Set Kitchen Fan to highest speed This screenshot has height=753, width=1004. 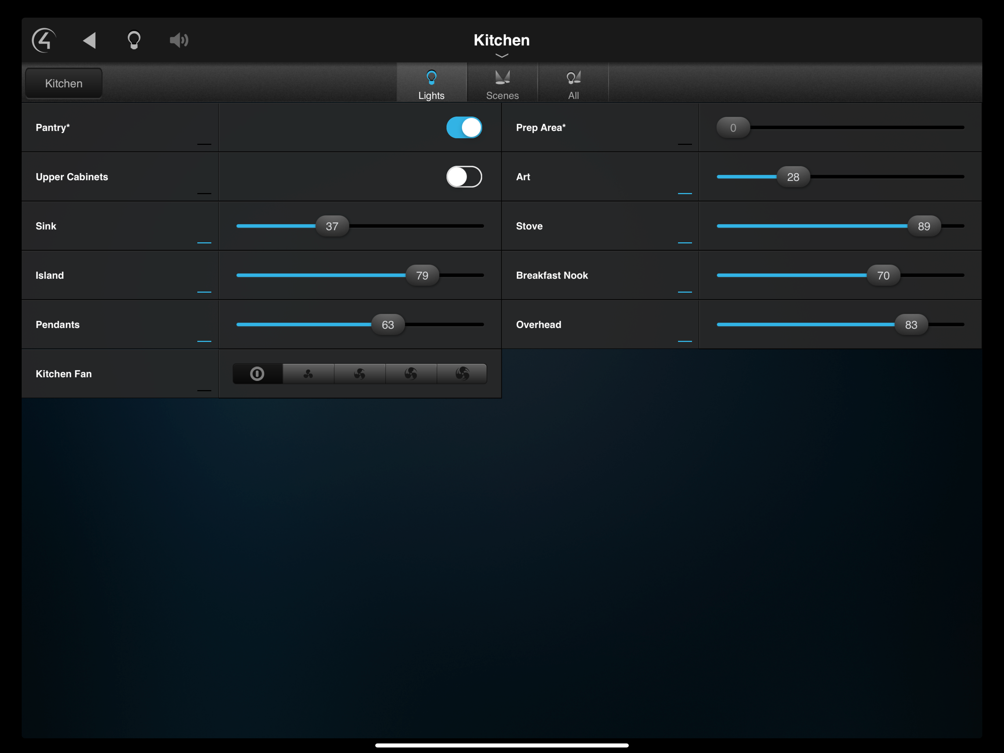click(462, 374)
